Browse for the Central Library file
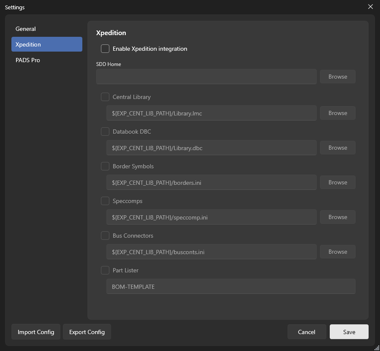This screenshot has width=380, height=351. point(338,113)
